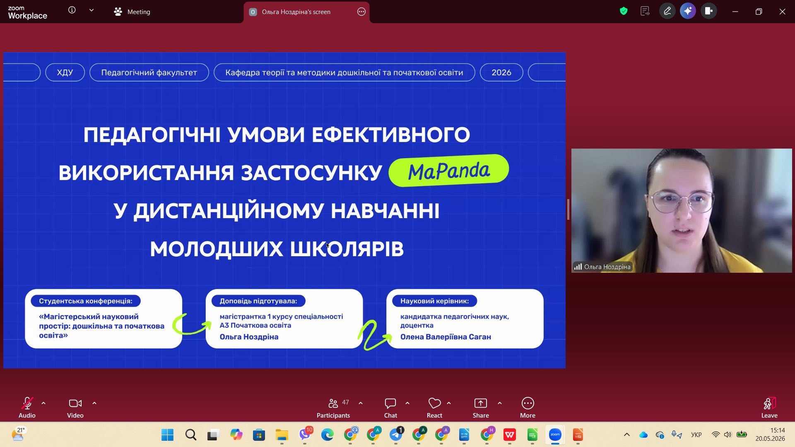Open Telegram with 1 unread badge
Screen dimensions: 795x447
[x=396, y=435]
